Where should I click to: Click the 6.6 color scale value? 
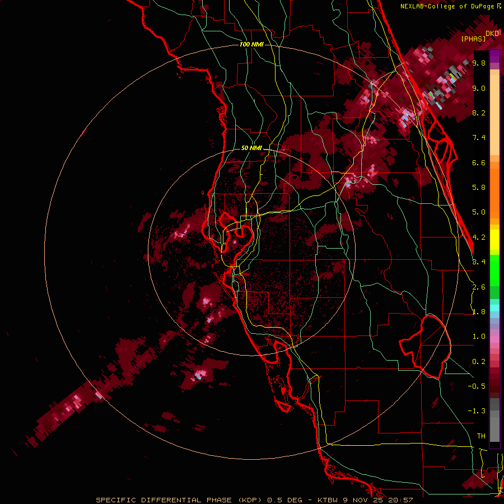pyautogui.click(x=479, y=162)
